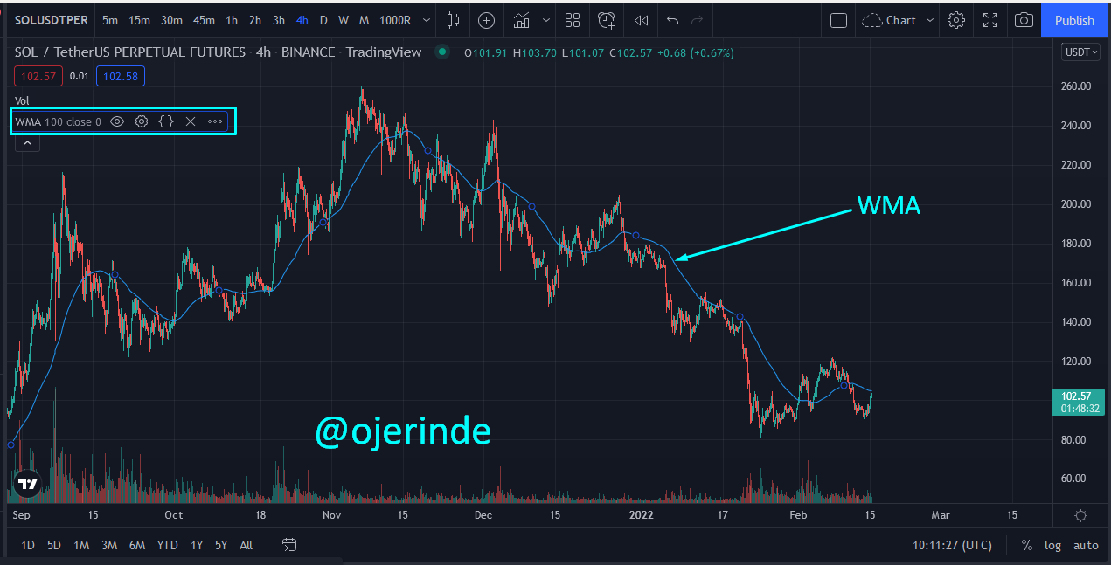The width and height of the screenshot is (1111, 565).
Task: Undo the last chart action
Action: (x=672, y=20)
